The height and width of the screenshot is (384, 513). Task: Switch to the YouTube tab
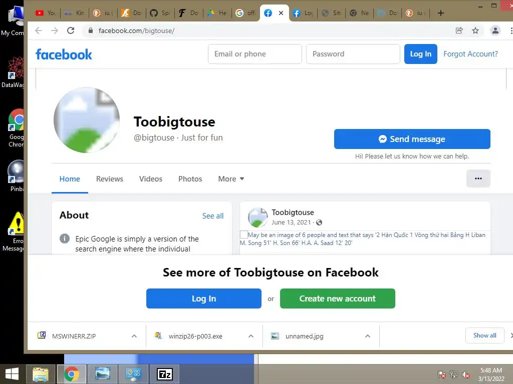[46, 13]
